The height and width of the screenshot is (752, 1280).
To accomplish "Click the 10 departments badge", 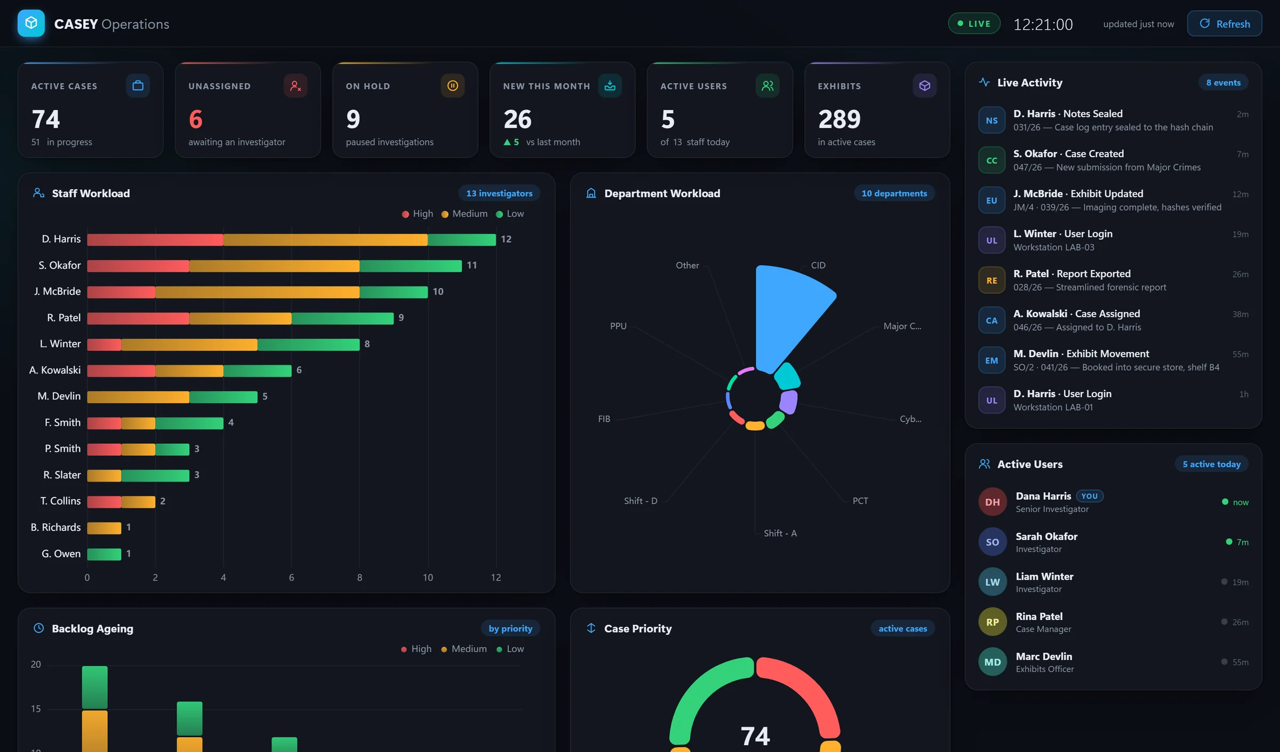I will point(894,193).
